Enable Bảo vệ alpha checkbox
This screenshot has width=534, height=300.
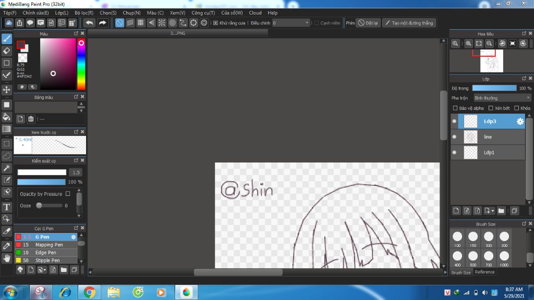point(455,108)
